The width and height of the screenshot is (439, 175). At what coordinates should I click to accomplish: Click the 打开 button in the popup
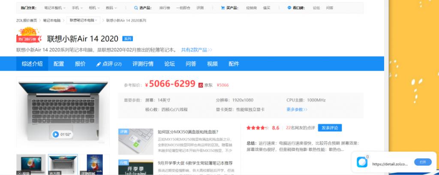423,162
